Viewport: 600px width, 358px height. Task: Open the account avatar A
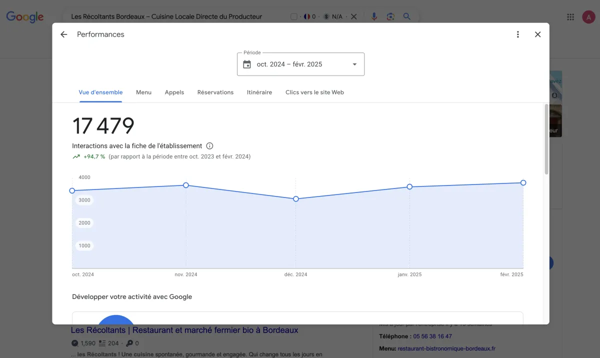click(x=588, y=17)
